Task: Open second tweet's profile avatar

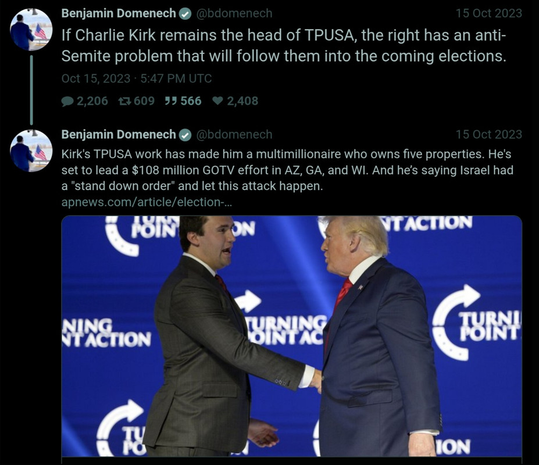Action: coord(31,151)
